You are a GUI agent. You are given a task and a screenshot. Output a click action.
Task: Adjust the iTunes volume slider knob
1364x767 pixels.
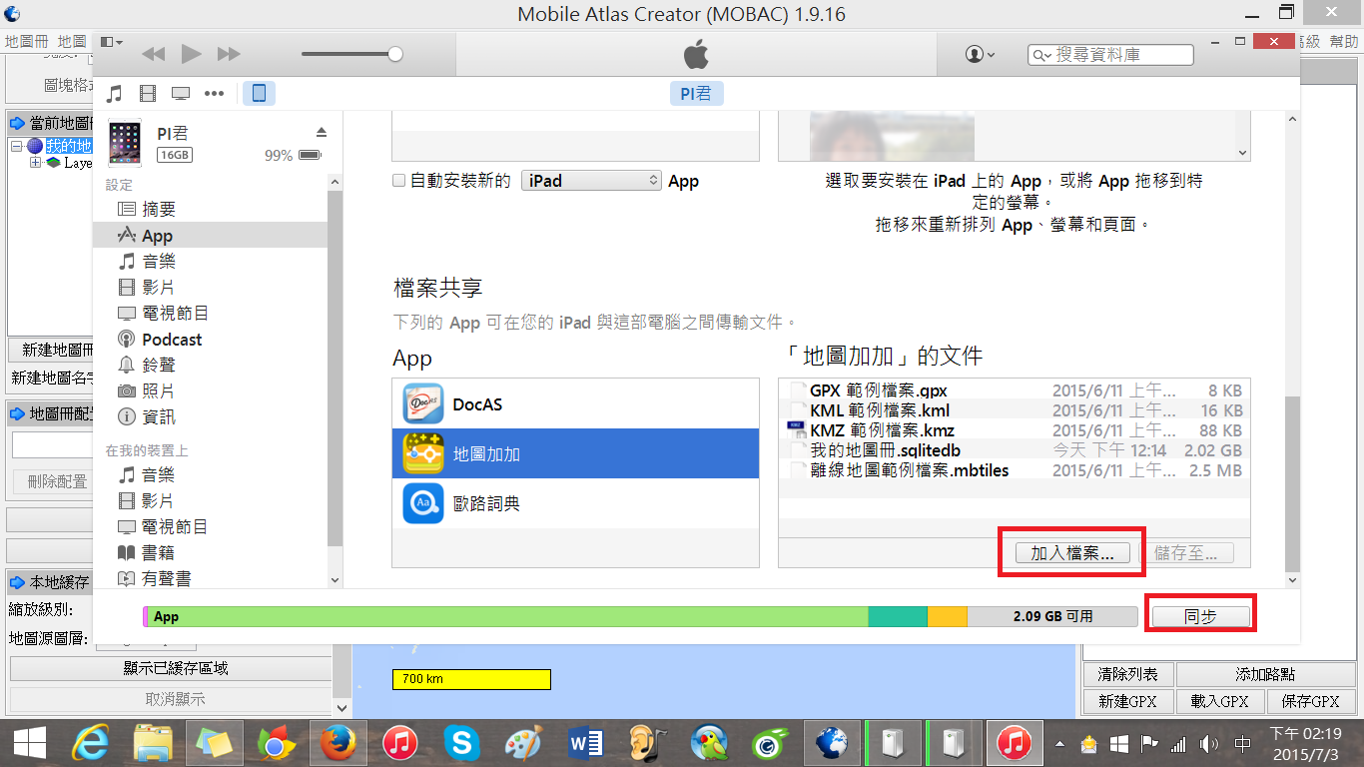coord(395,54)
